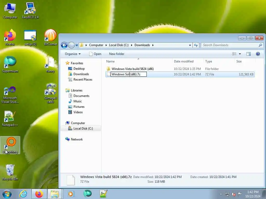Click the New folder button
Viewport: 266px width, 199px height.
tap(117, 54)
